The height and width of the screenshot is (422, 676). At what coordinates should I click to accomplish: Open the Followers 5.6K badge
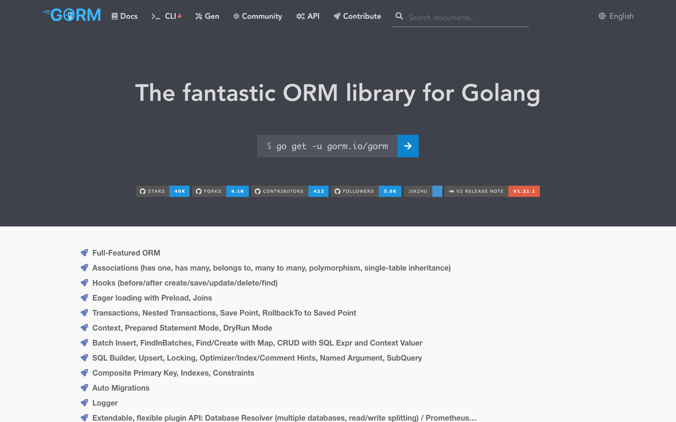366,191
